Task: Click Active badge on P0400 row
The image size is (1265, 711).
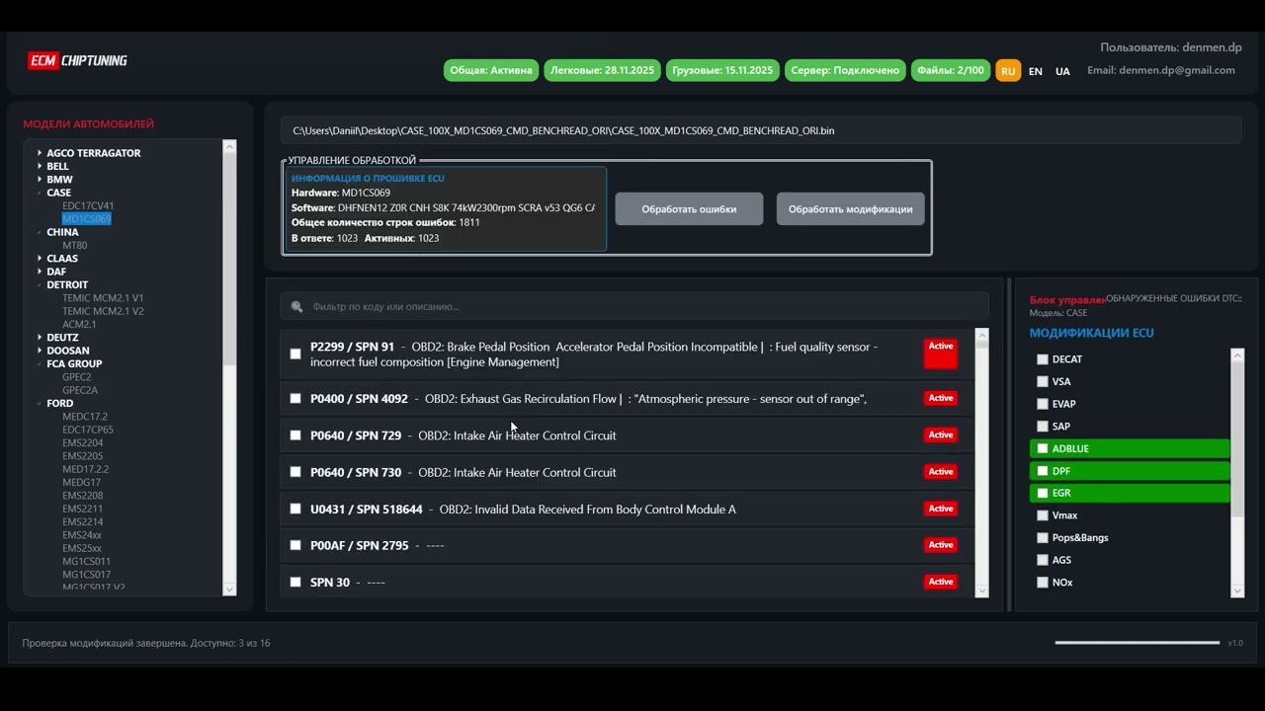Action: click(941, 398)
